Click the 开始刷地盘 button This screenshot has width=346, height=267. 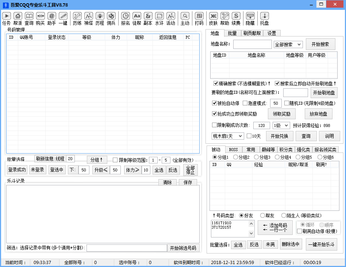pyautogui.click(x=324, y=93)
